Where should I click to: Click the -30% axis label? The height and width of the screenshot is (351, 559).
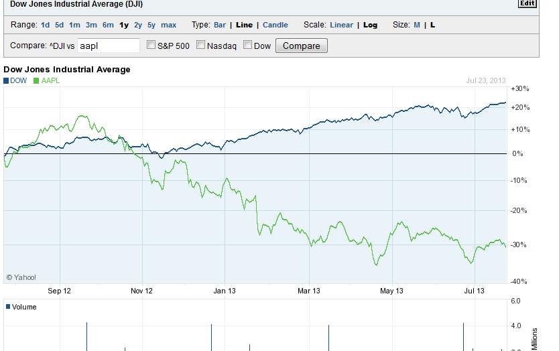click(x=519, y=244)
